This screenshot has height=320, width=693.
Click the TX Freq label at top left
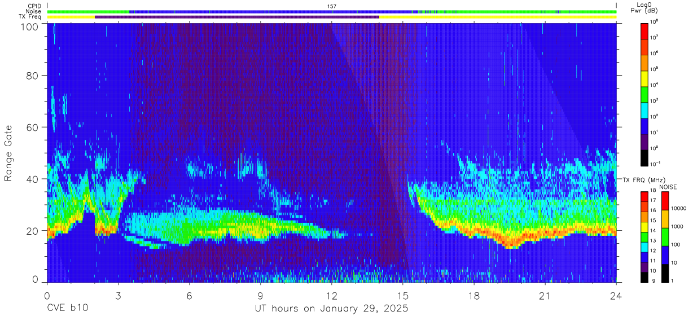point(30,17)
